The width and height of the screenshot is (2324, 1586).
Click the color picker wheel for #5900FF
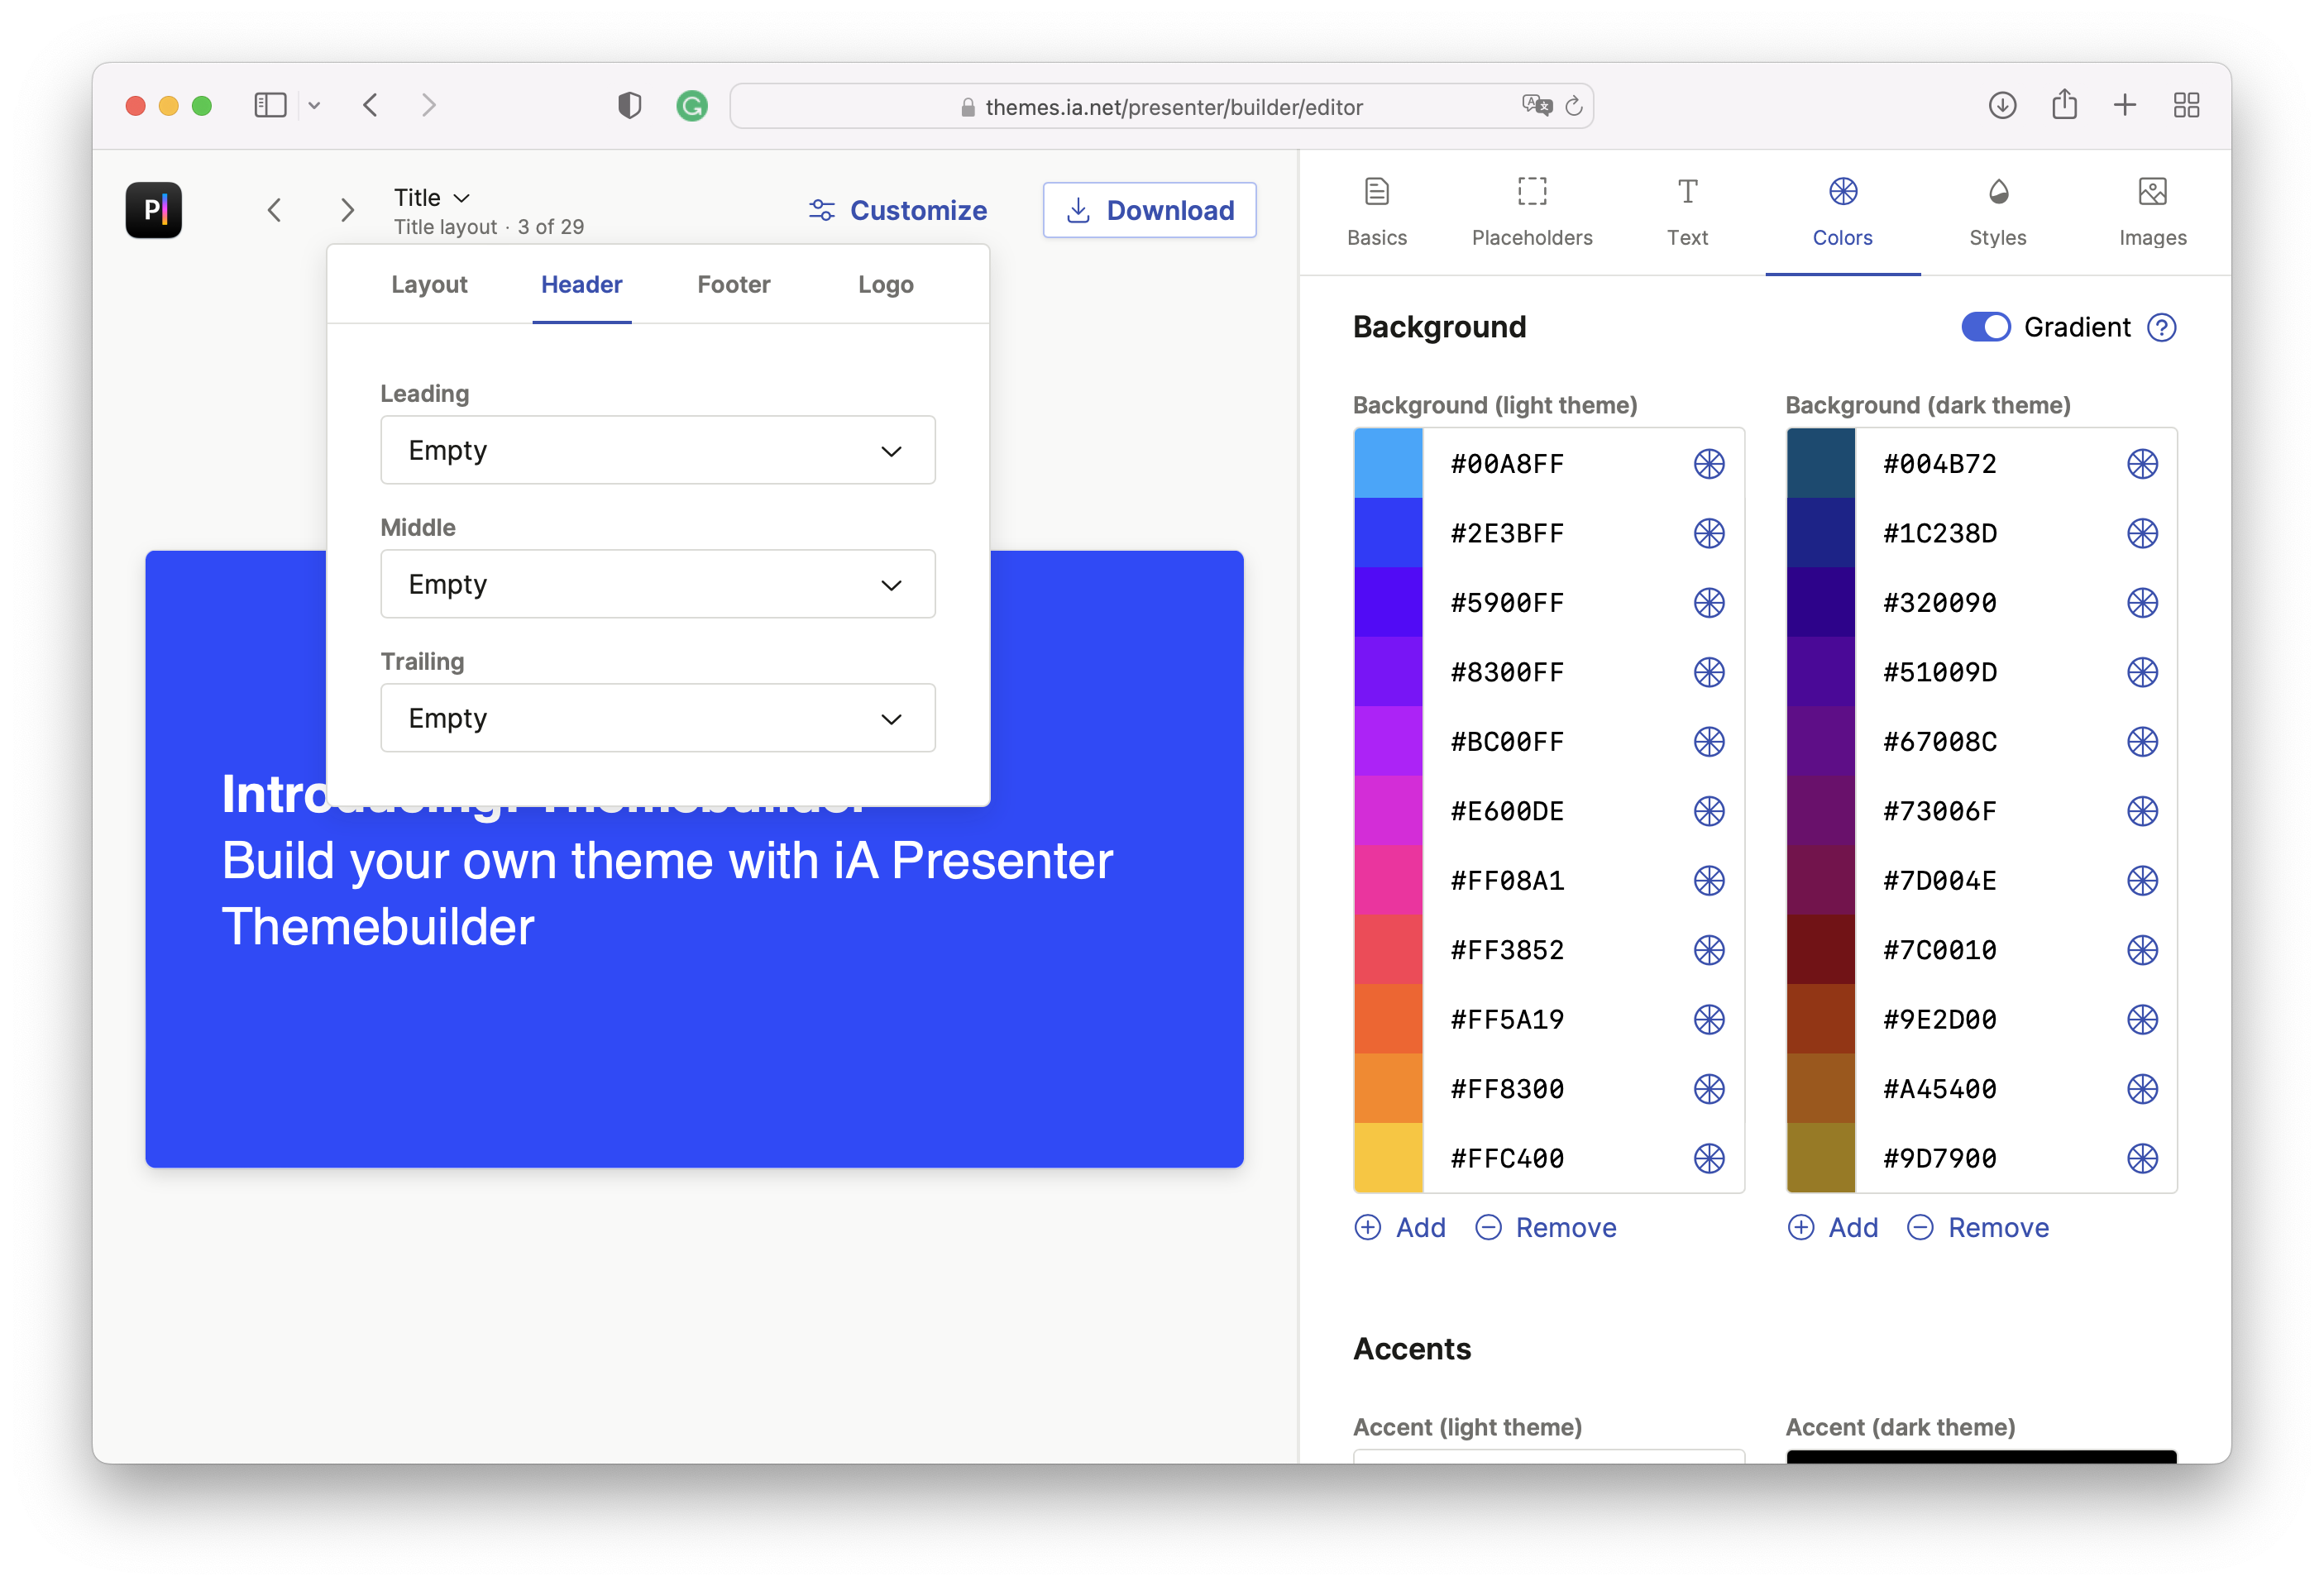click(x=1708, y=602)
